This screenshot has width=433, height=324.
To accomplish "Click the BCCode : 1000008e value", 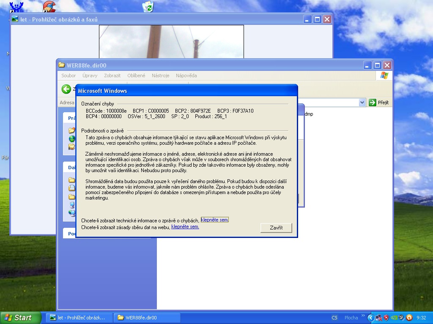I will coord(106,111).
